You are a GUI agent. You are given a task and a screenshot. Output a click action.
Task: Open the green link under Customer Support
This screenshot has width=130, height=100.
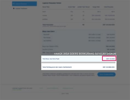click(17, 90)
